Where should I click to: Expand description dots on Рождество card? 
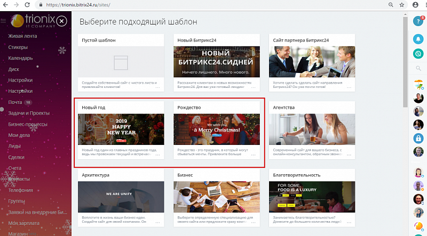tap(253, 155)
